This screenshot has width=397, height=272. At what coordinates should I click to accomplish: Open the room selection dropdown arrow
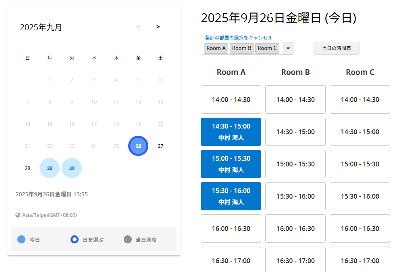288,48
